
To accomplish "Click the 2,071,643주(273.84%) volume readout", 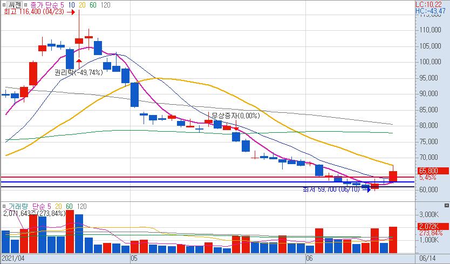I will (x=35, y=213).
